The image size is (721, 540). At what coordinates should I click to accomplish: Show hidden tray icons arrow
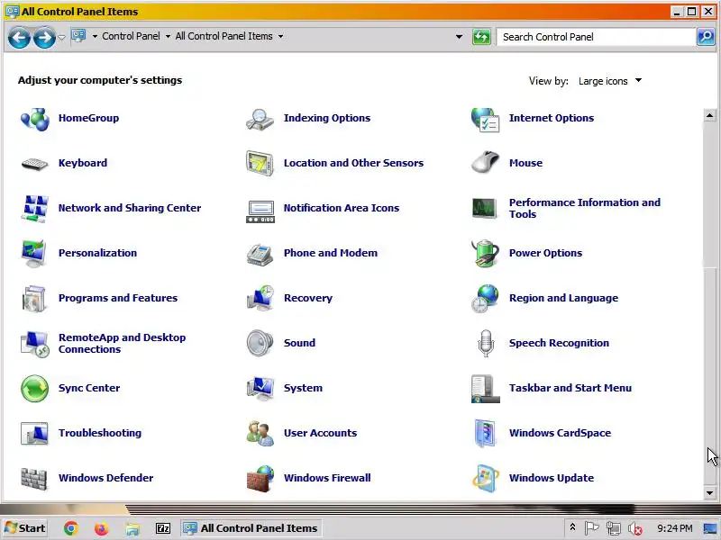pos(572,527)
